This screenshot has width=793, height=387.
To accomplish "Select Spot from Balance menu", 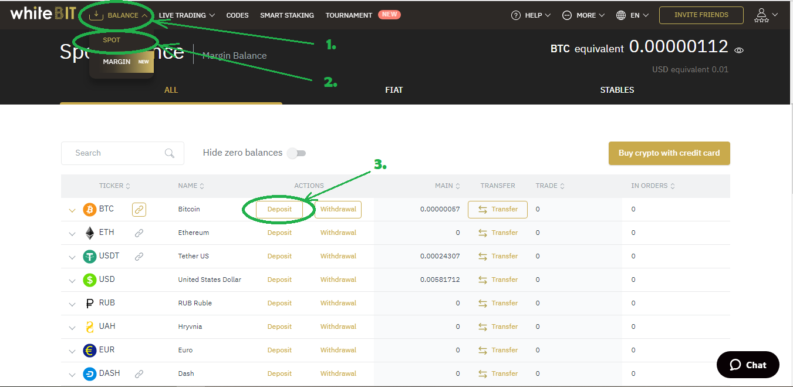I will [x=112, y=40].
